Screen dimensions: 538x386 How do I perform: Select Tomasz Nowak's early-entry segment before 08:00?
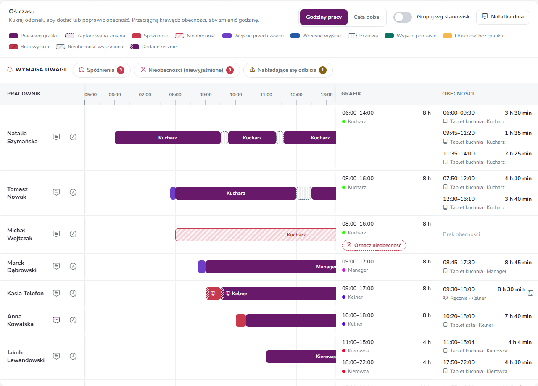(x=173, y=193)
